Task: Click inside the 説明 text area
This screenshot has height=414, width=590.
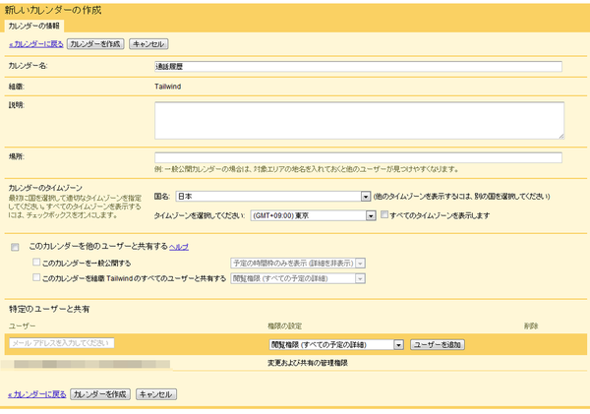Action: click(358, 120)
